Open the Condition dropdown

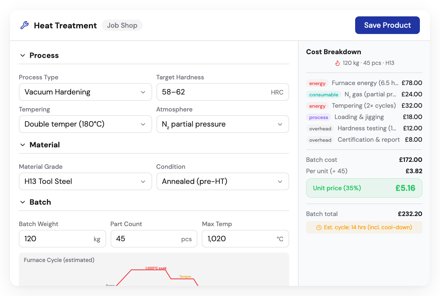pos(223,181)
